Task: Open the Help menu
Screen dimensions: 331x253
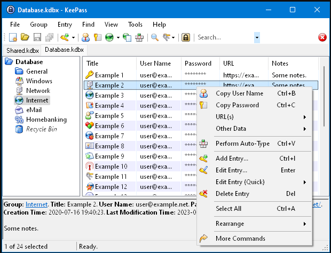Action: 159,25
